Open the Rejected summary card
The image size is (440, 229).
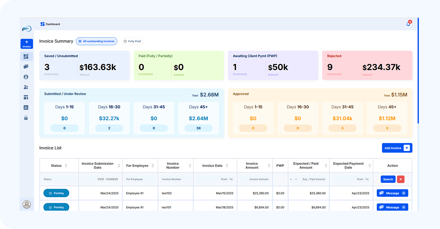pyautogui.click(x=367, y=65)
